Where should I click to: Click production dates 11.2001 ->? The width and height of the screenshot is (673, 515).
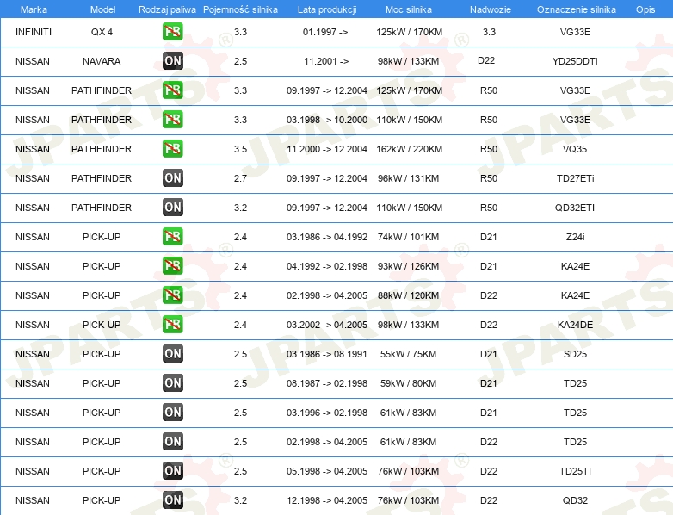pos(326,61)
